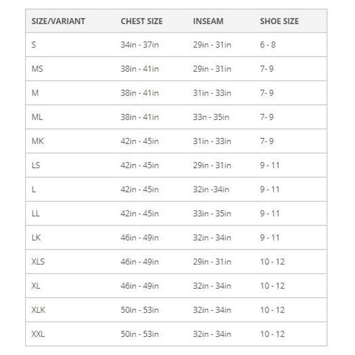Click the SIZE/VARIANT column header
The width and height of the screenshot is (355, 355).
(58, 21)
